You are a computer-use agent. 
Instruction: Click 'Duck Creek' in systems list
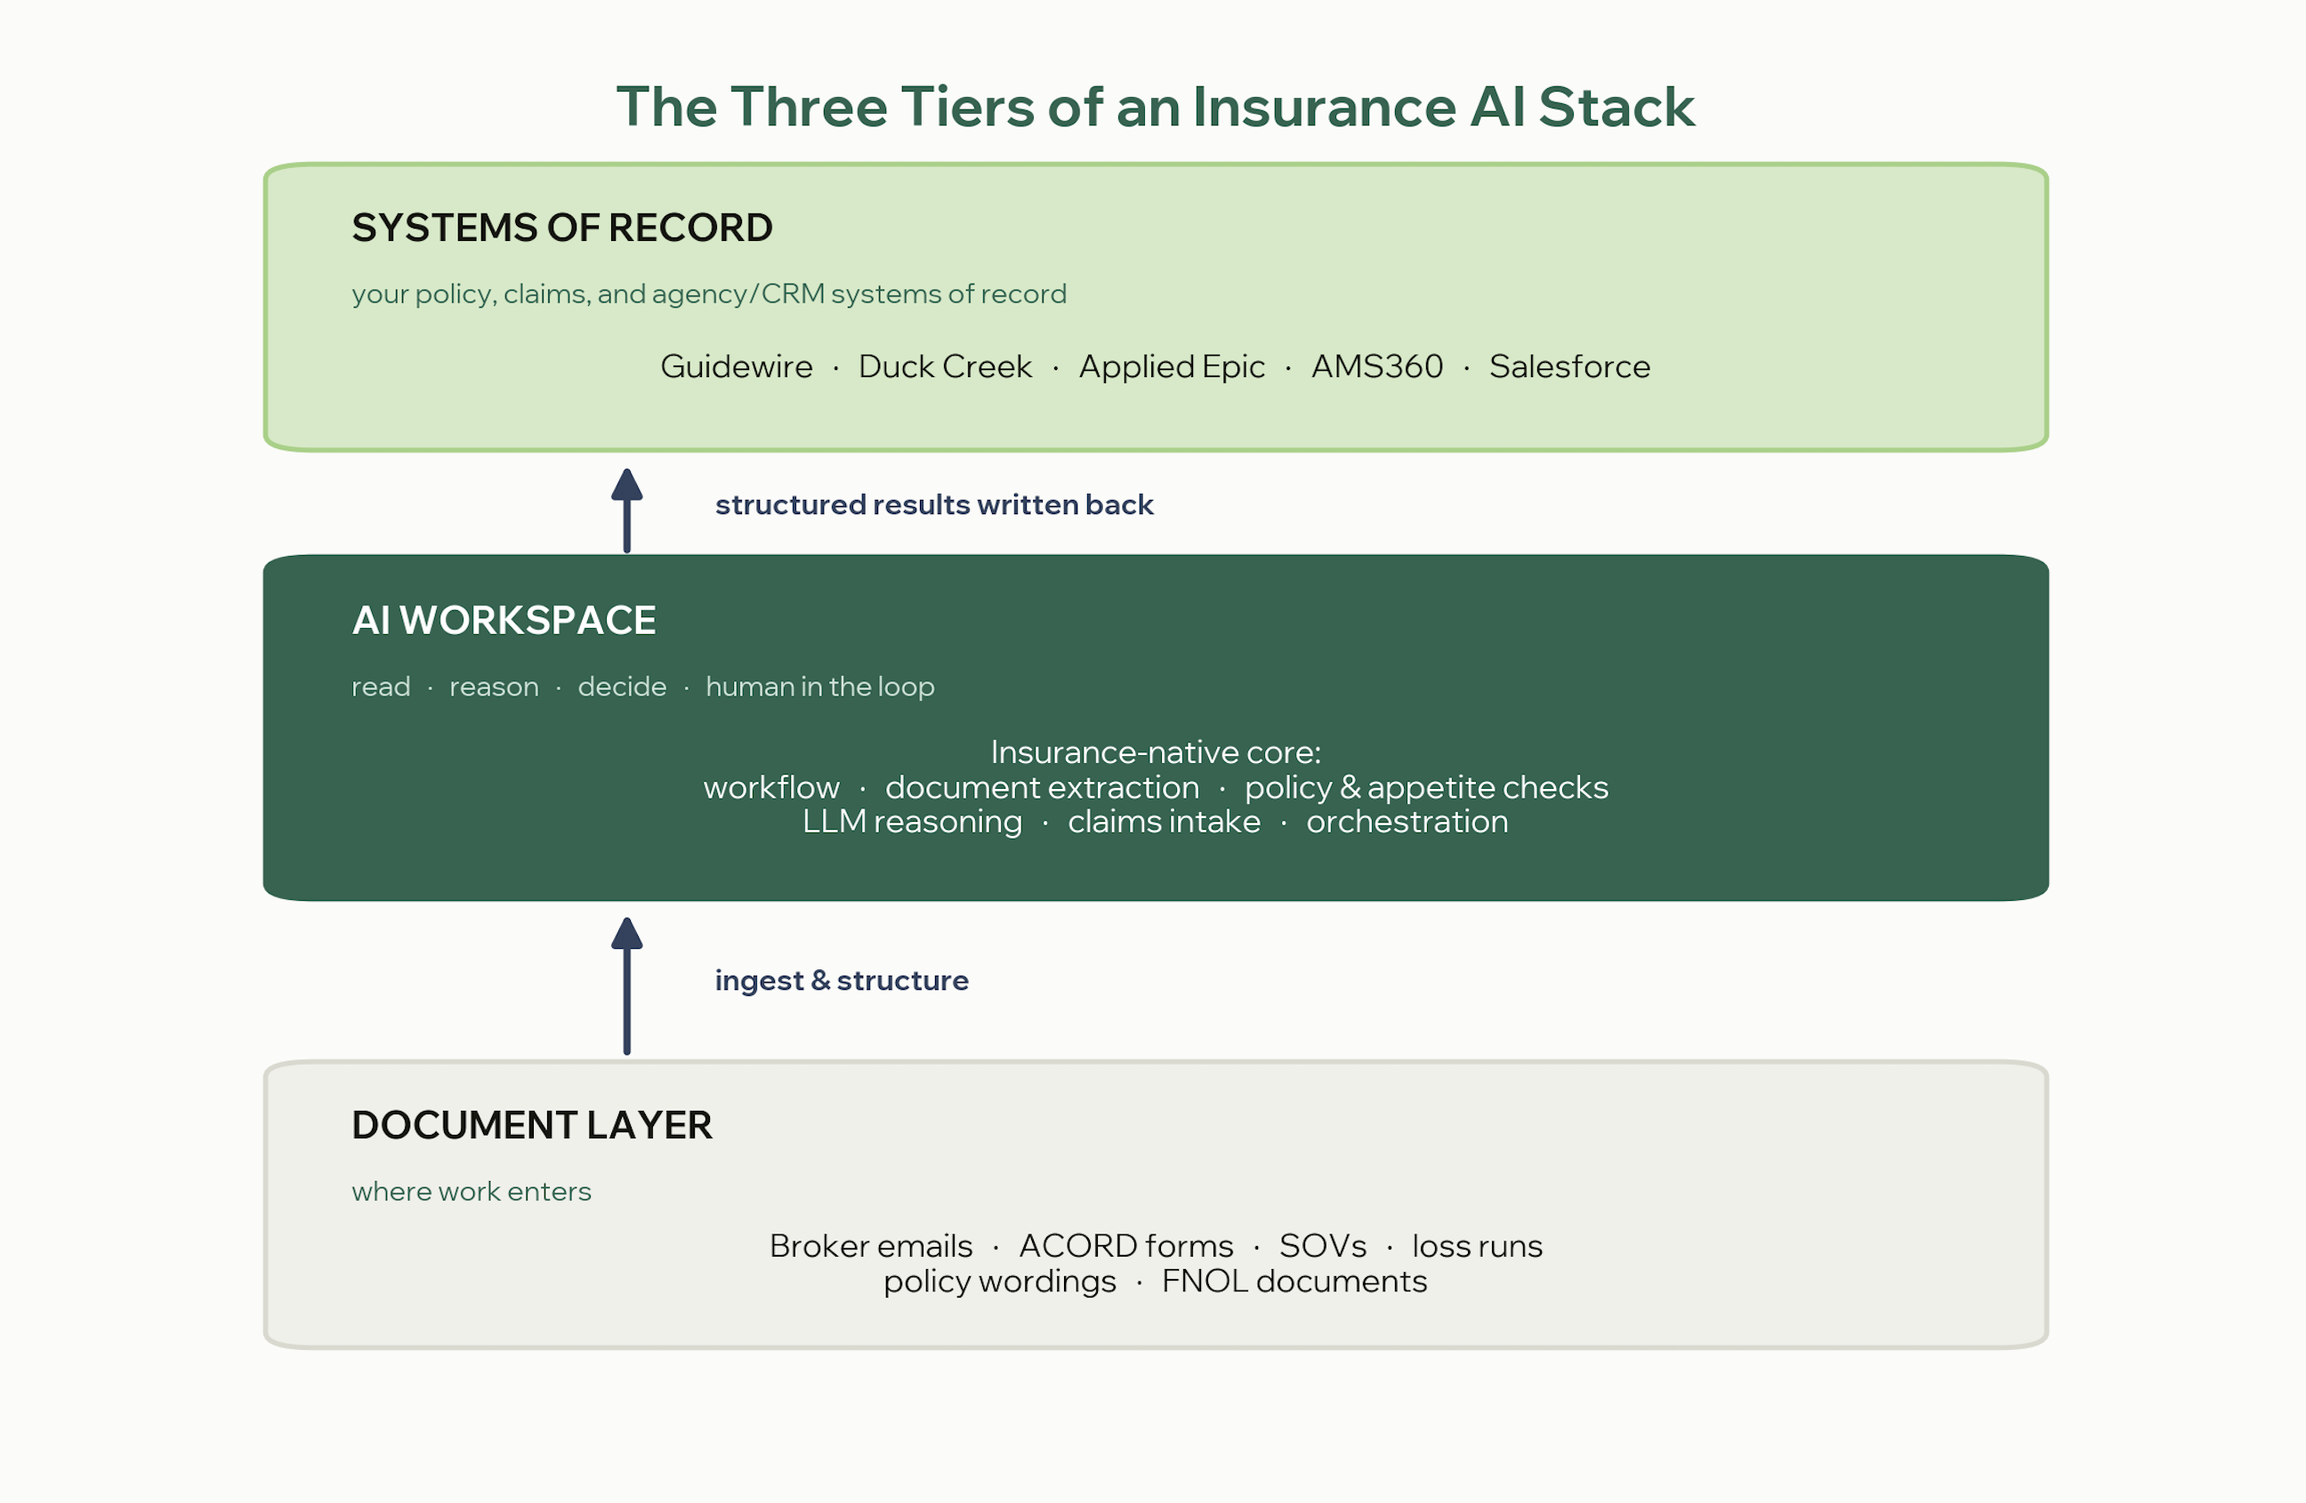[945, 366]
